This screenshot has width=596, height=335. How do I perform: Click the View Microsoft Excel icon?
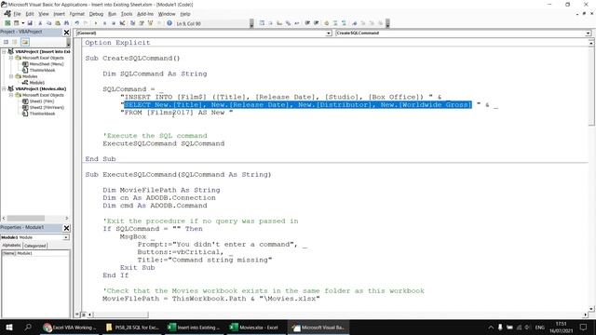click(7, 23)
